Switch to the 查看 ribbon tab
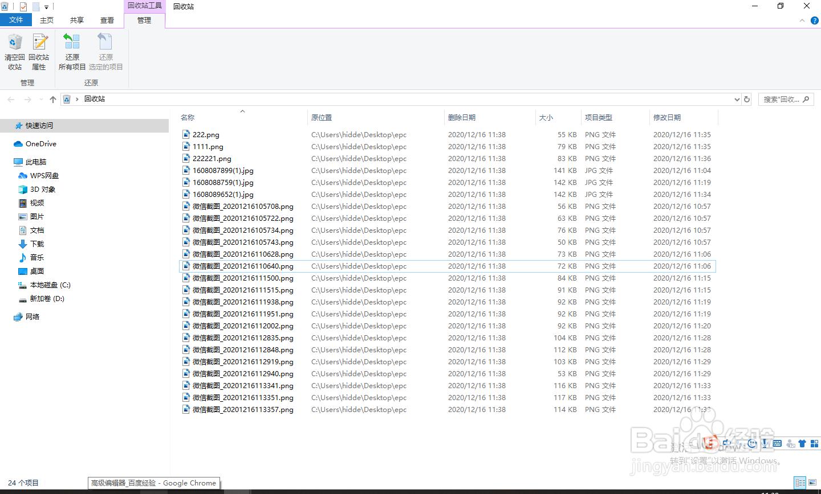Image resolution: width=821 pixels, height=494 pixels. 107,20
